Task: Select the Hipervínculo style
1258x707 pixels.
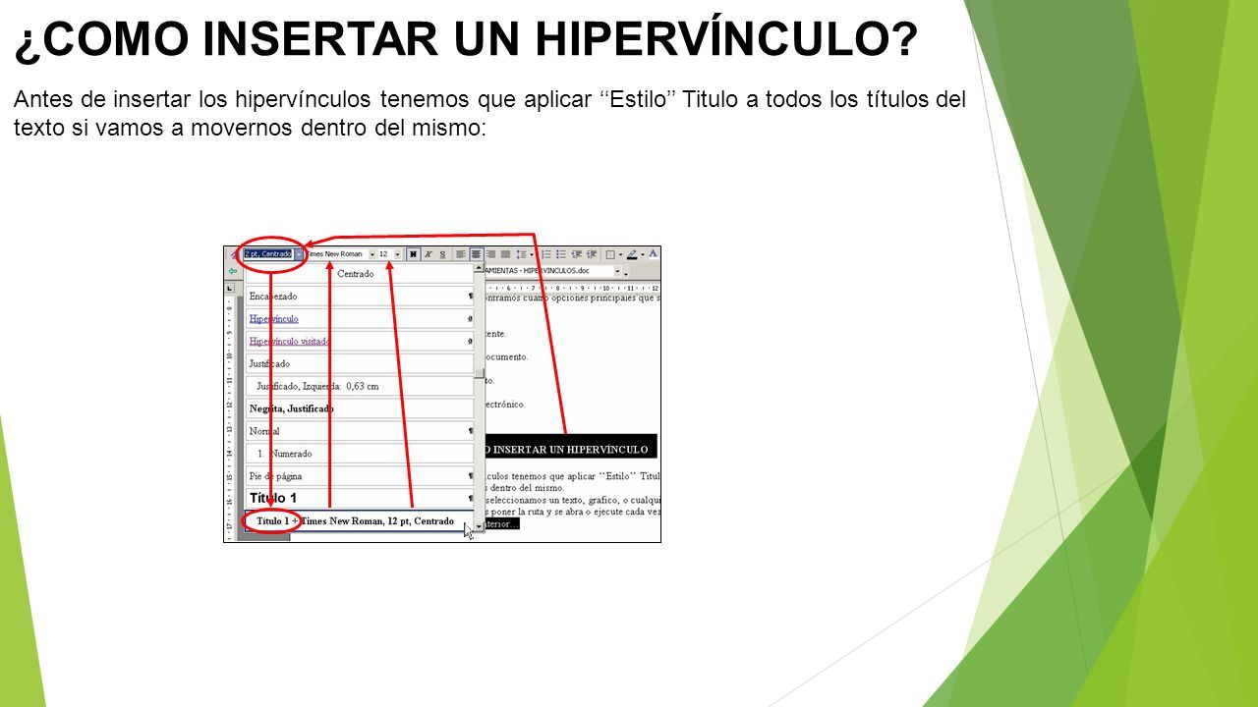Action: [x=359, y=318]
